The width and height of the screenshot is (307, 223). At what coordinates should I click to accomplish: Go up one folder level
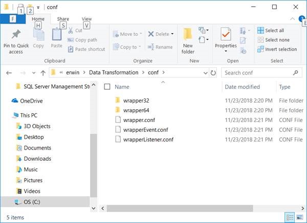coord(43,73)
